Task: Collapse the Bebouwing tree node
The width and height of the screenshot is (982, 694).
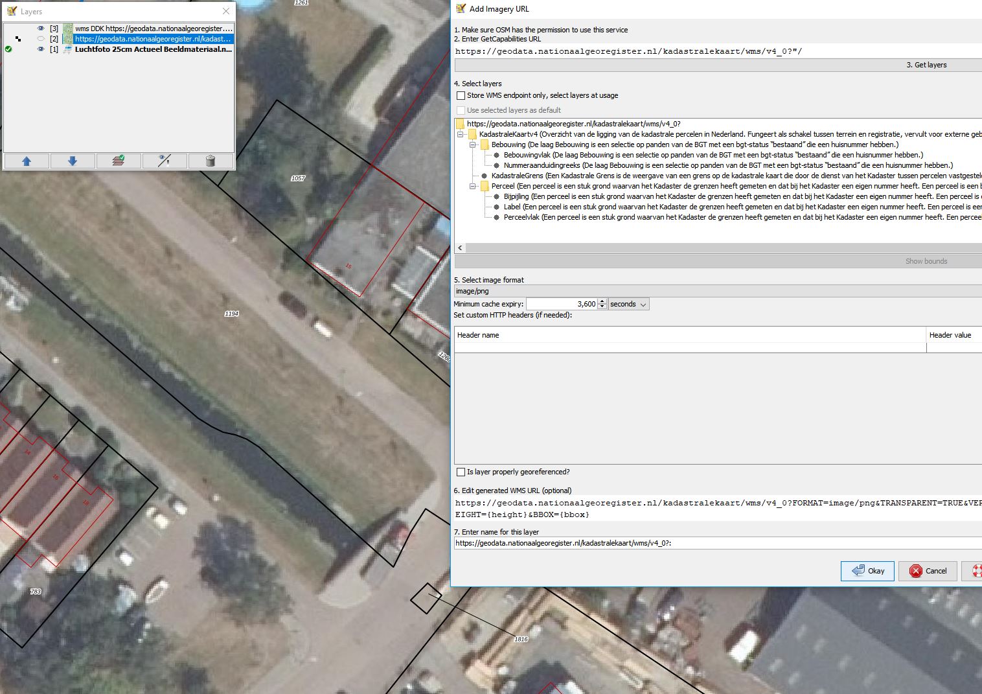Action: (x=473, y=145)
